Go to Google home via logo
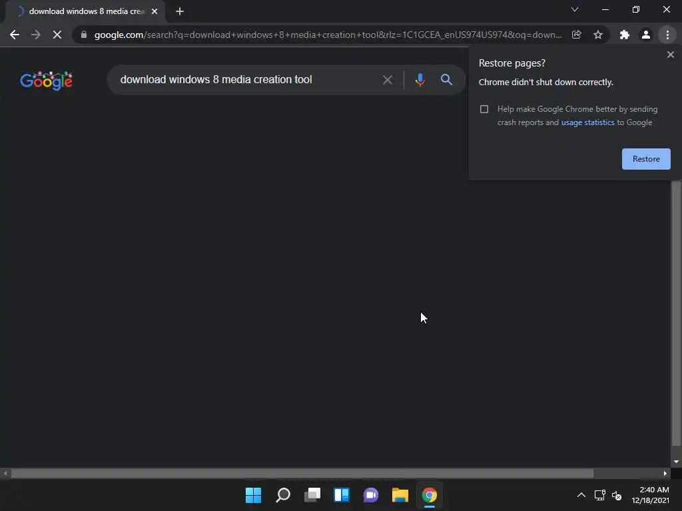The image size is (682, 511). [46, 81]
